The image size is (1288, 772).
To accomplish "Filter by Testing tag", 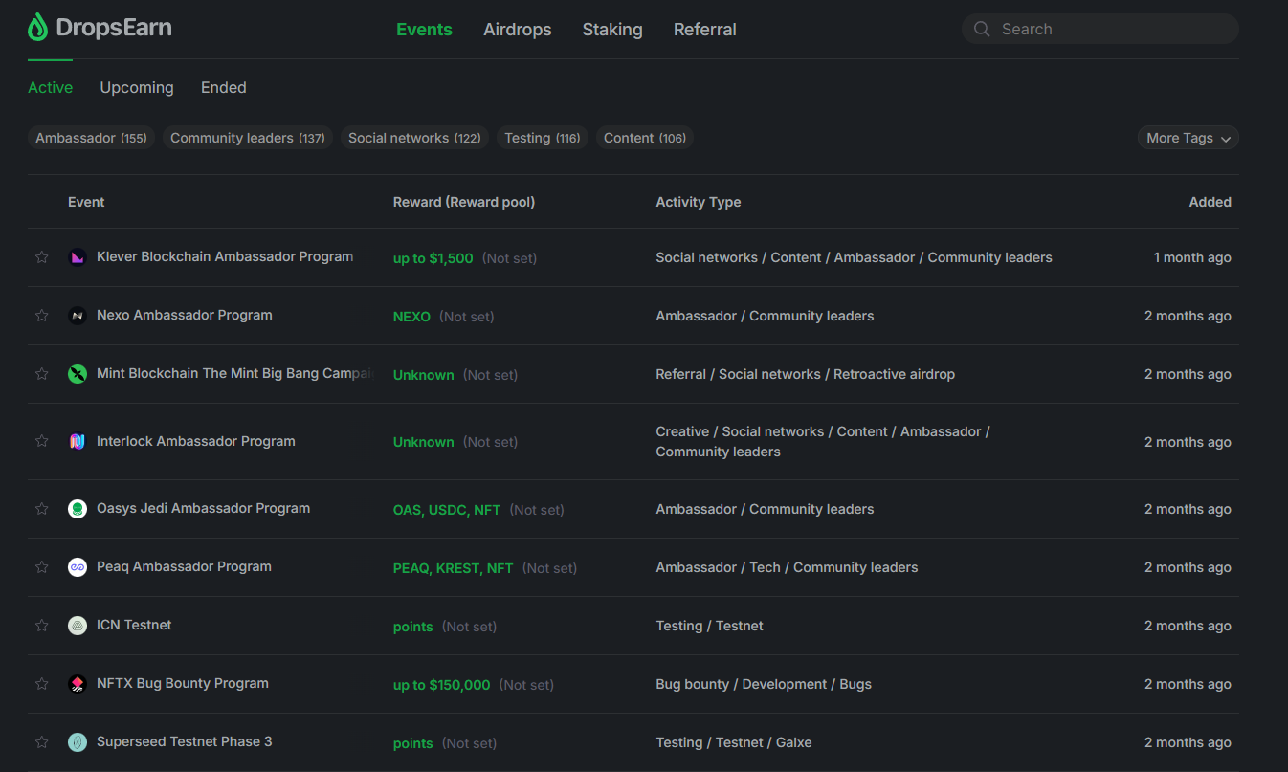I will pos(543,138).
